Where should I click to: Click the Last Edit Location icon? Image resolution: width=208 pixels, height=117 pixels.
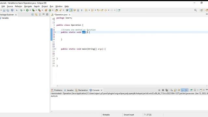pos(98,10)
